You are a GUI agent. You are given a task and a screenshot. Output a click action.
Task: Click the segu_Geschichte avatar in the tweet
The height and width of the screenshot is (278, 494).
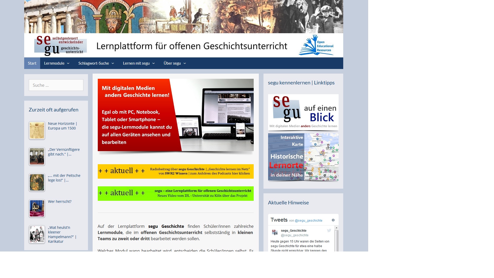click(275, 232)
